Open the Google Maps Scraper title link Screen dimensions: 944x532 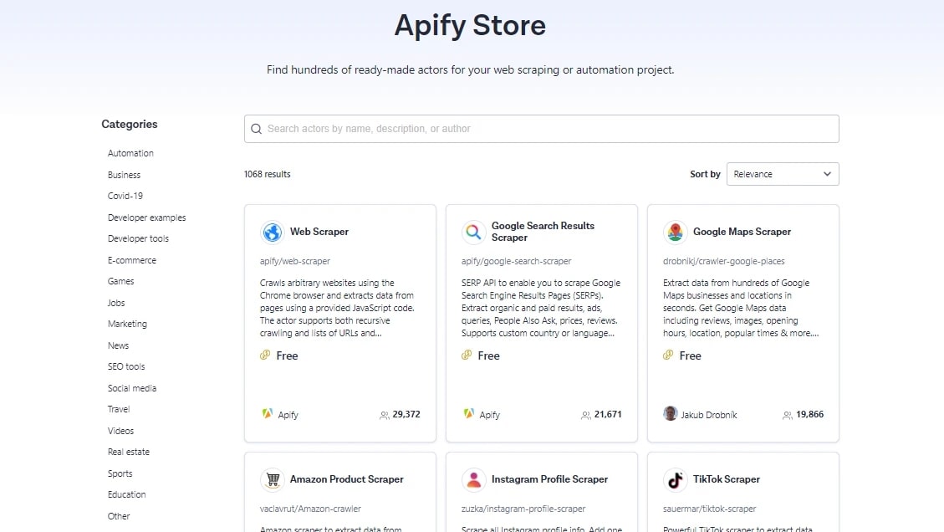pyautogui.click(x=742, y=232)
